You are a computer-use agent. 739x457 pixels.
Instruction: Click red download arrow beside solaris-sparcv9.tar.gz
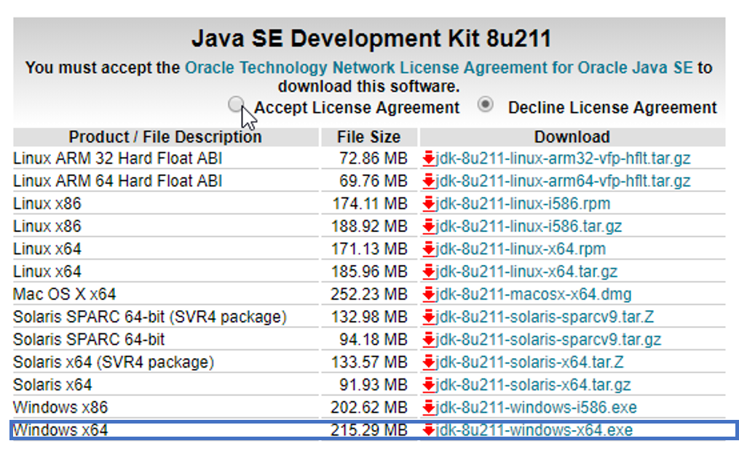[x=429, y=339]
